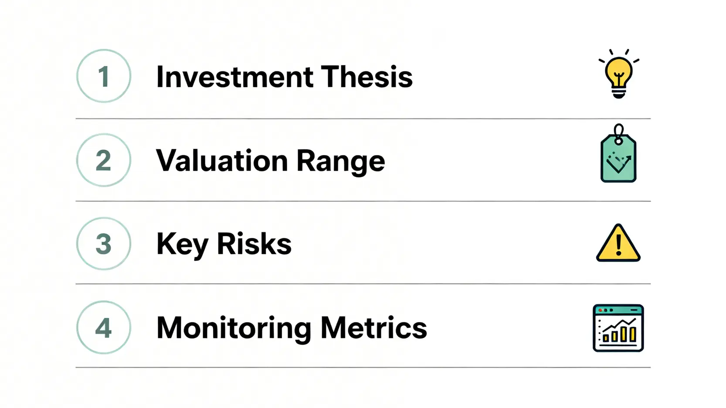Click the yellow lightbulb icon
Viewport: 726px width, 408px height.
click(x=618, y=74)
